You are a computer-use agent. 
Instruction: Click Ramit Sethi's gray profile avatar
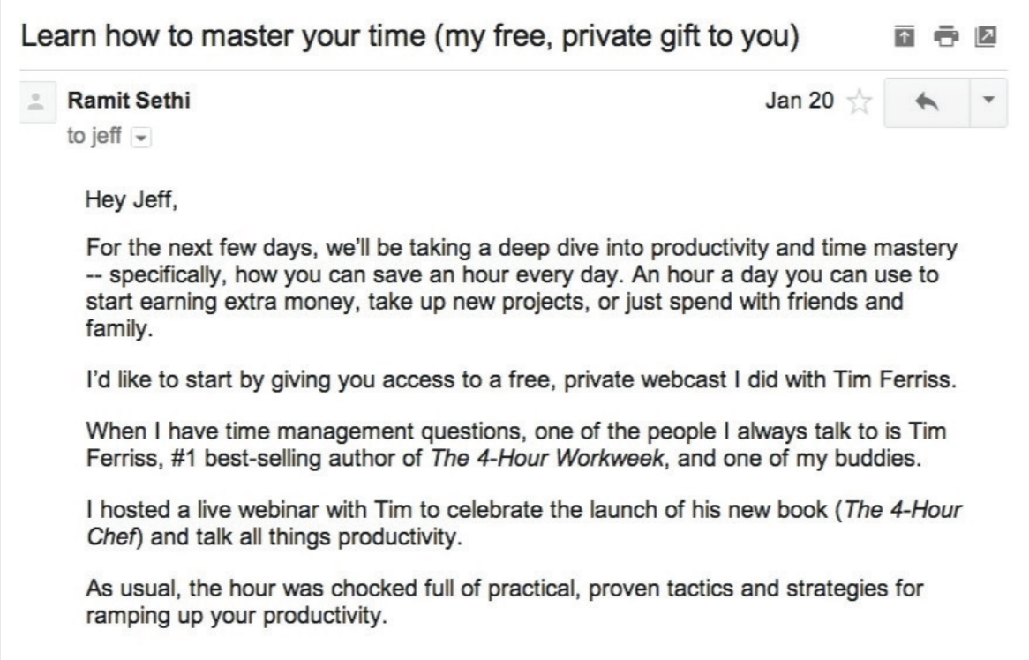coord(36,101)
